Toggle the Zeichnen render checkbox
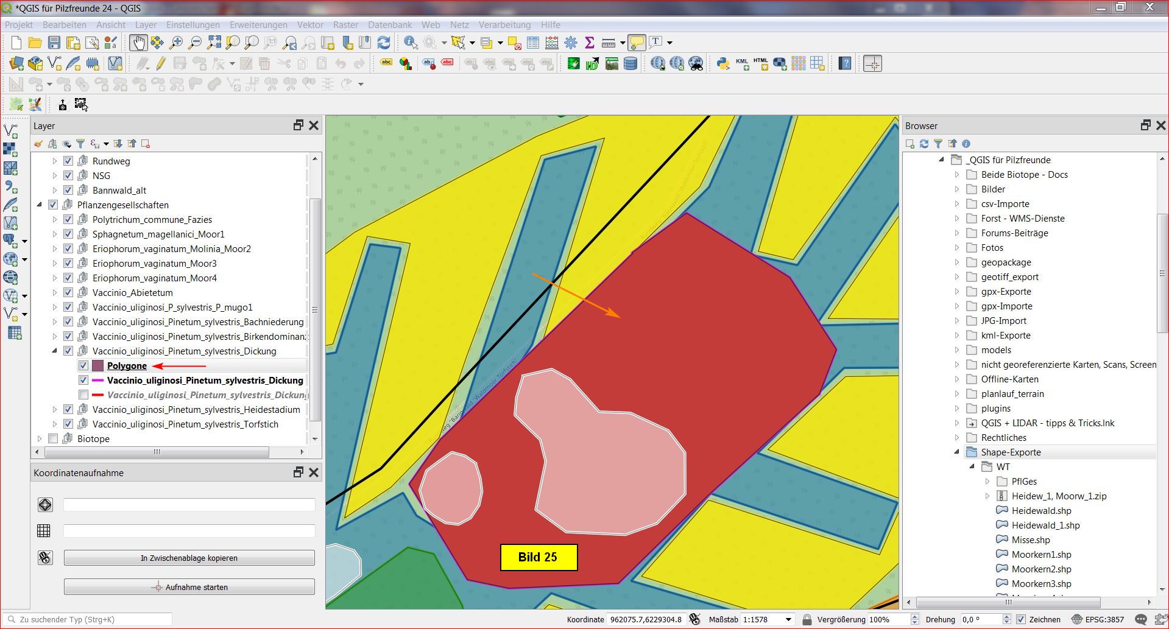The height and width of the screenshot is (629, 1169). click(1021, 619)
